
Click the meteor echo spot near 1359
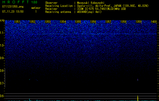click(x=138, y=80)
